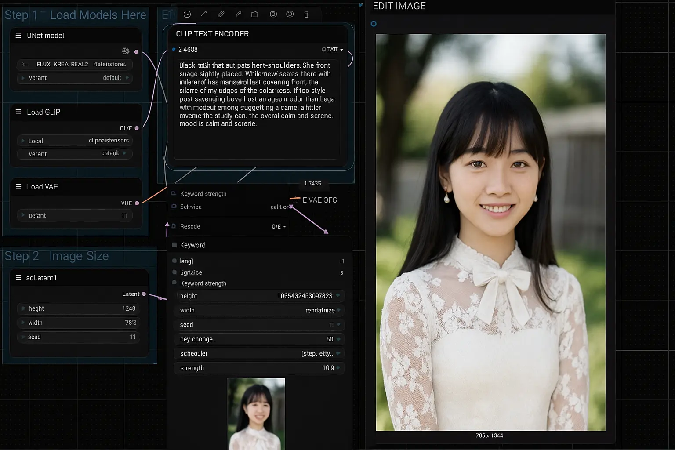Toggle the bgrtaice option dot
The width and height of the screenshot is (675, 450).
point(174,272)
